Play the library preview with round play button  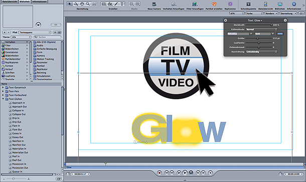[x=38, y=25]
